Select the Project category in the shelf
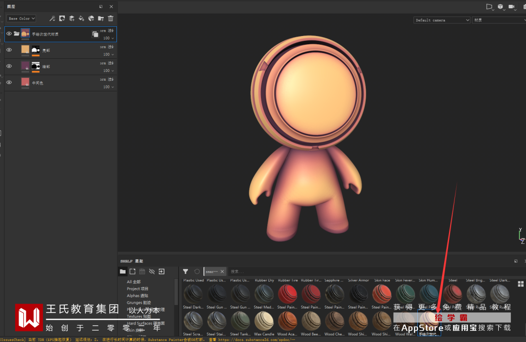The image size is (526, 342). (137, 289)
